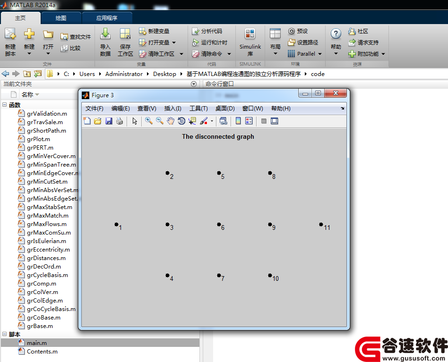
Task: Click Set Path (设置路径)
Action: tap(303, 42)
